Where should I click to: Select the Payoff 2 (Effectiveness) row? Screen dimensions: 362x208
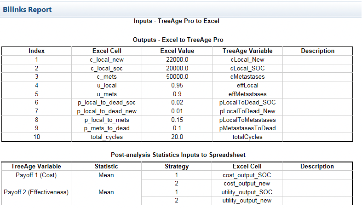(36, 192)
